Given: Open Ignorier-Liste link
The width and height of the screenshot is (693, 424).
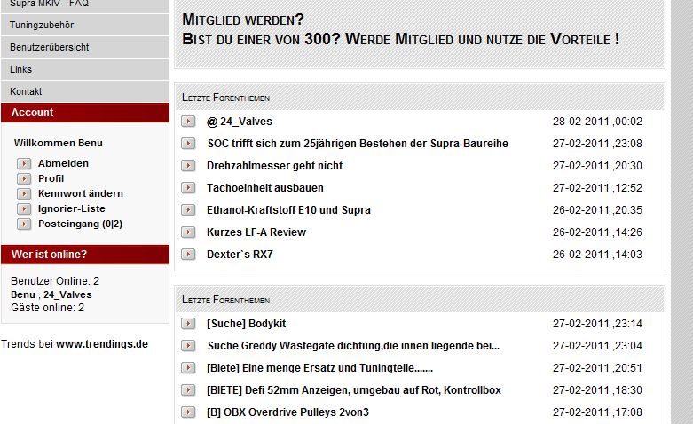Looking at the screenshot, I should coord(72,208).
